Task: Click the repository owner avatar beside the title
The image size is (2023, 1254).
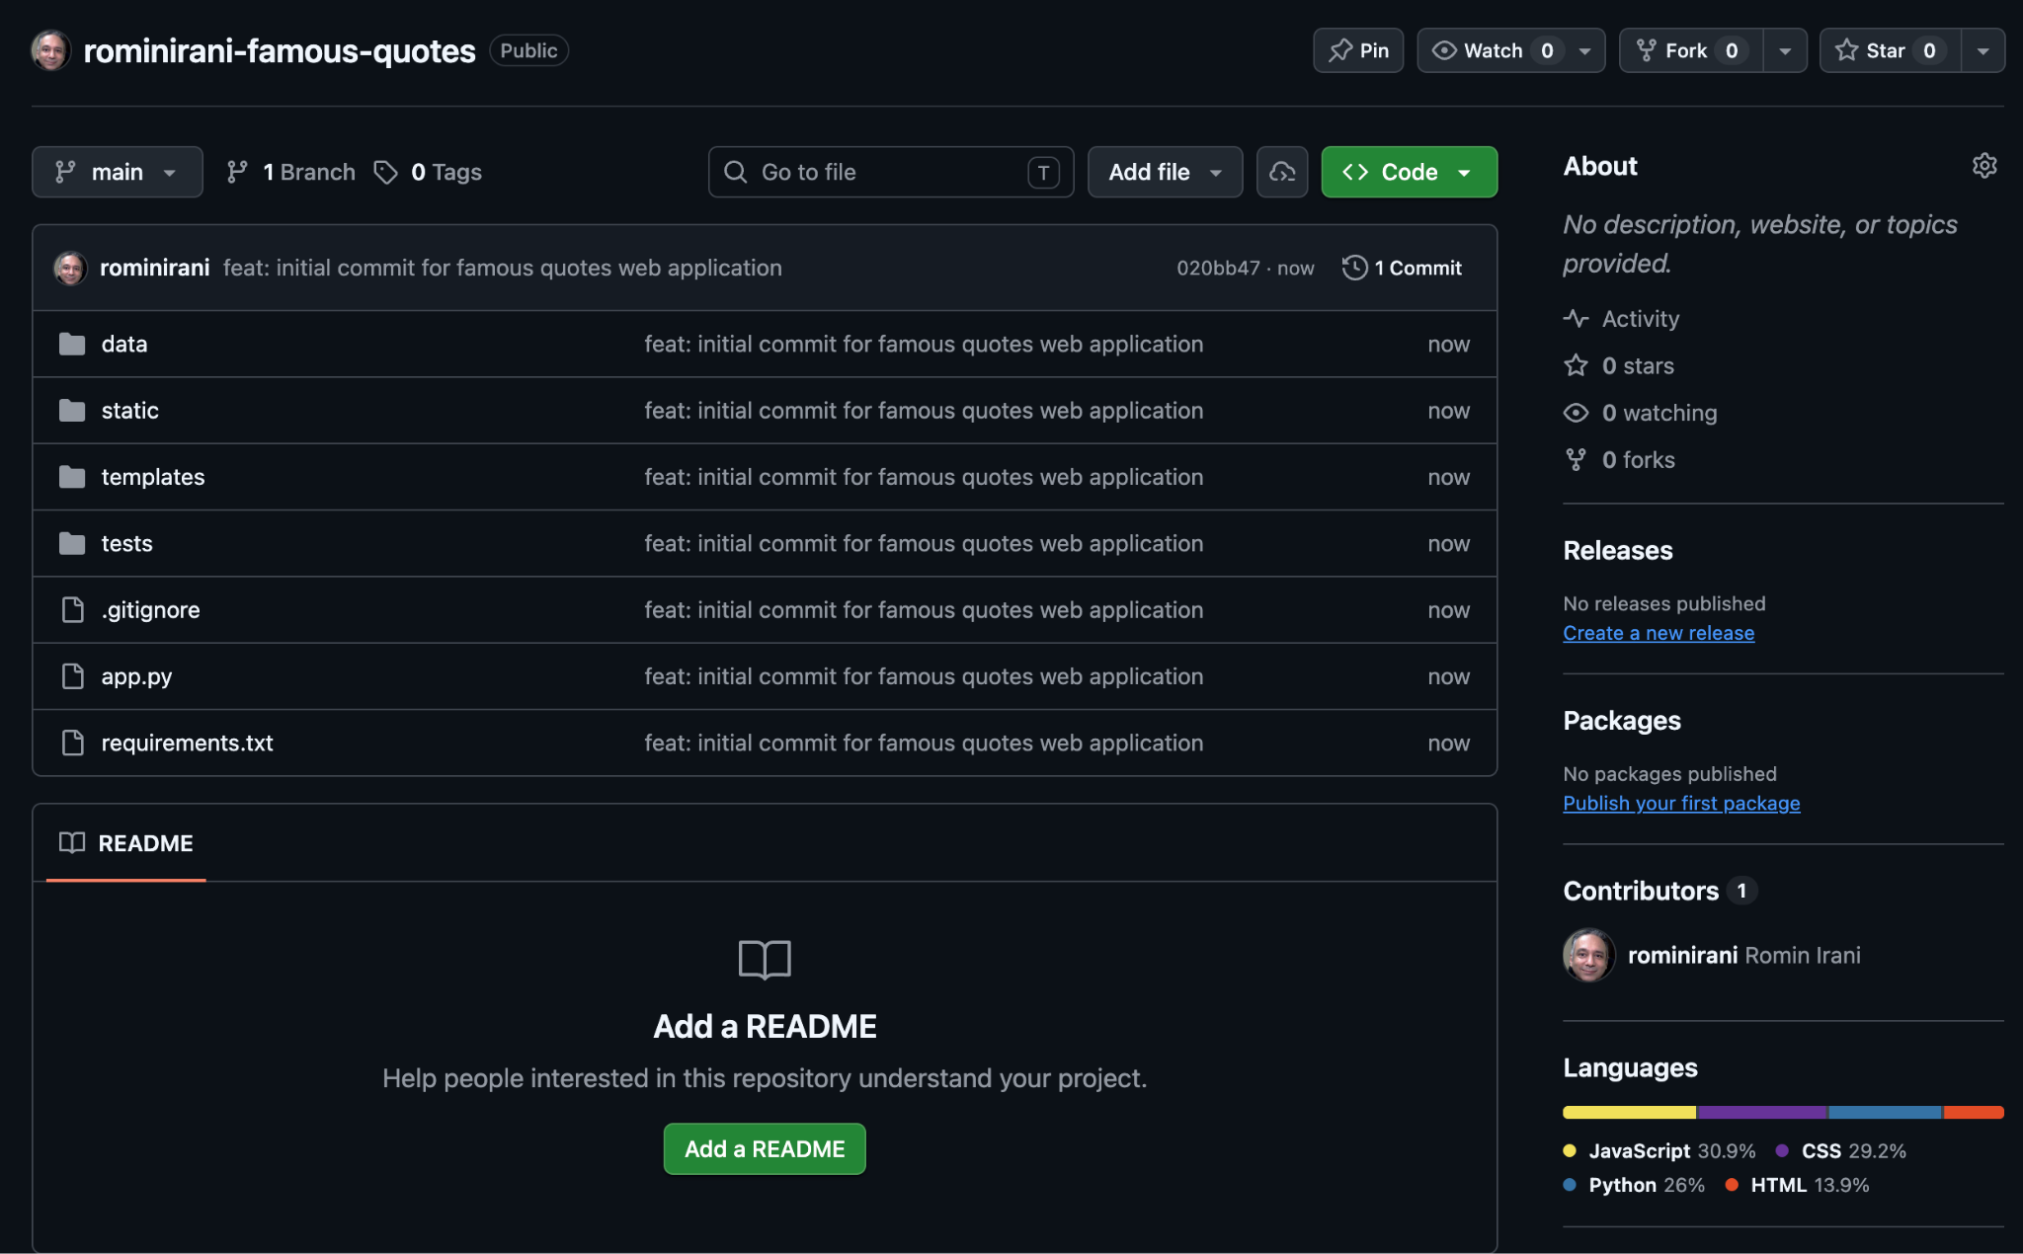Action: point(50,50)
